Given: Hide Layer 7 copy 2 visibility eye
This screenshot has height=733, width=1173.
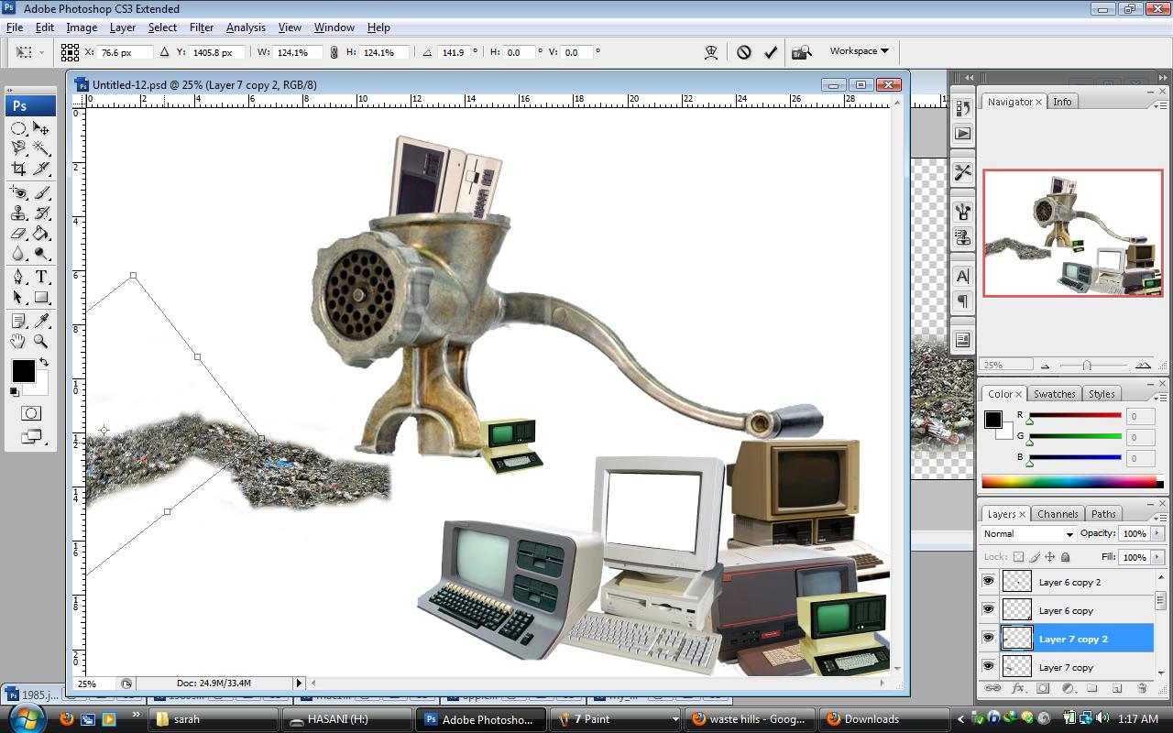Looking at the screenshot, I should [988, 639].
